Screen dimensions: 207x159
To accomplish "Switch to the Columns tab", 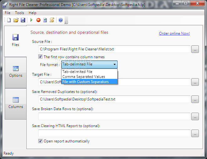I will pyautogui.click(x=16, y=104).
